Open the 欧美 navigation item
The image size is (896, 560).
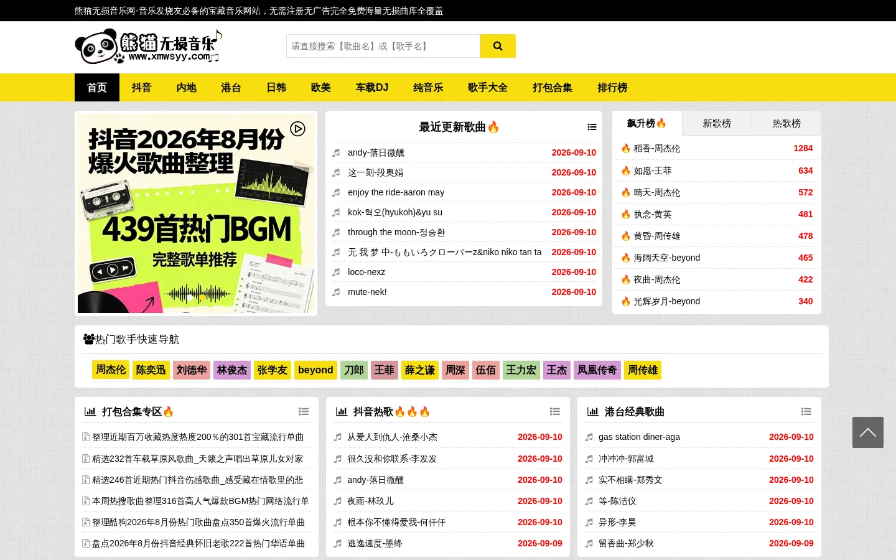321,87
